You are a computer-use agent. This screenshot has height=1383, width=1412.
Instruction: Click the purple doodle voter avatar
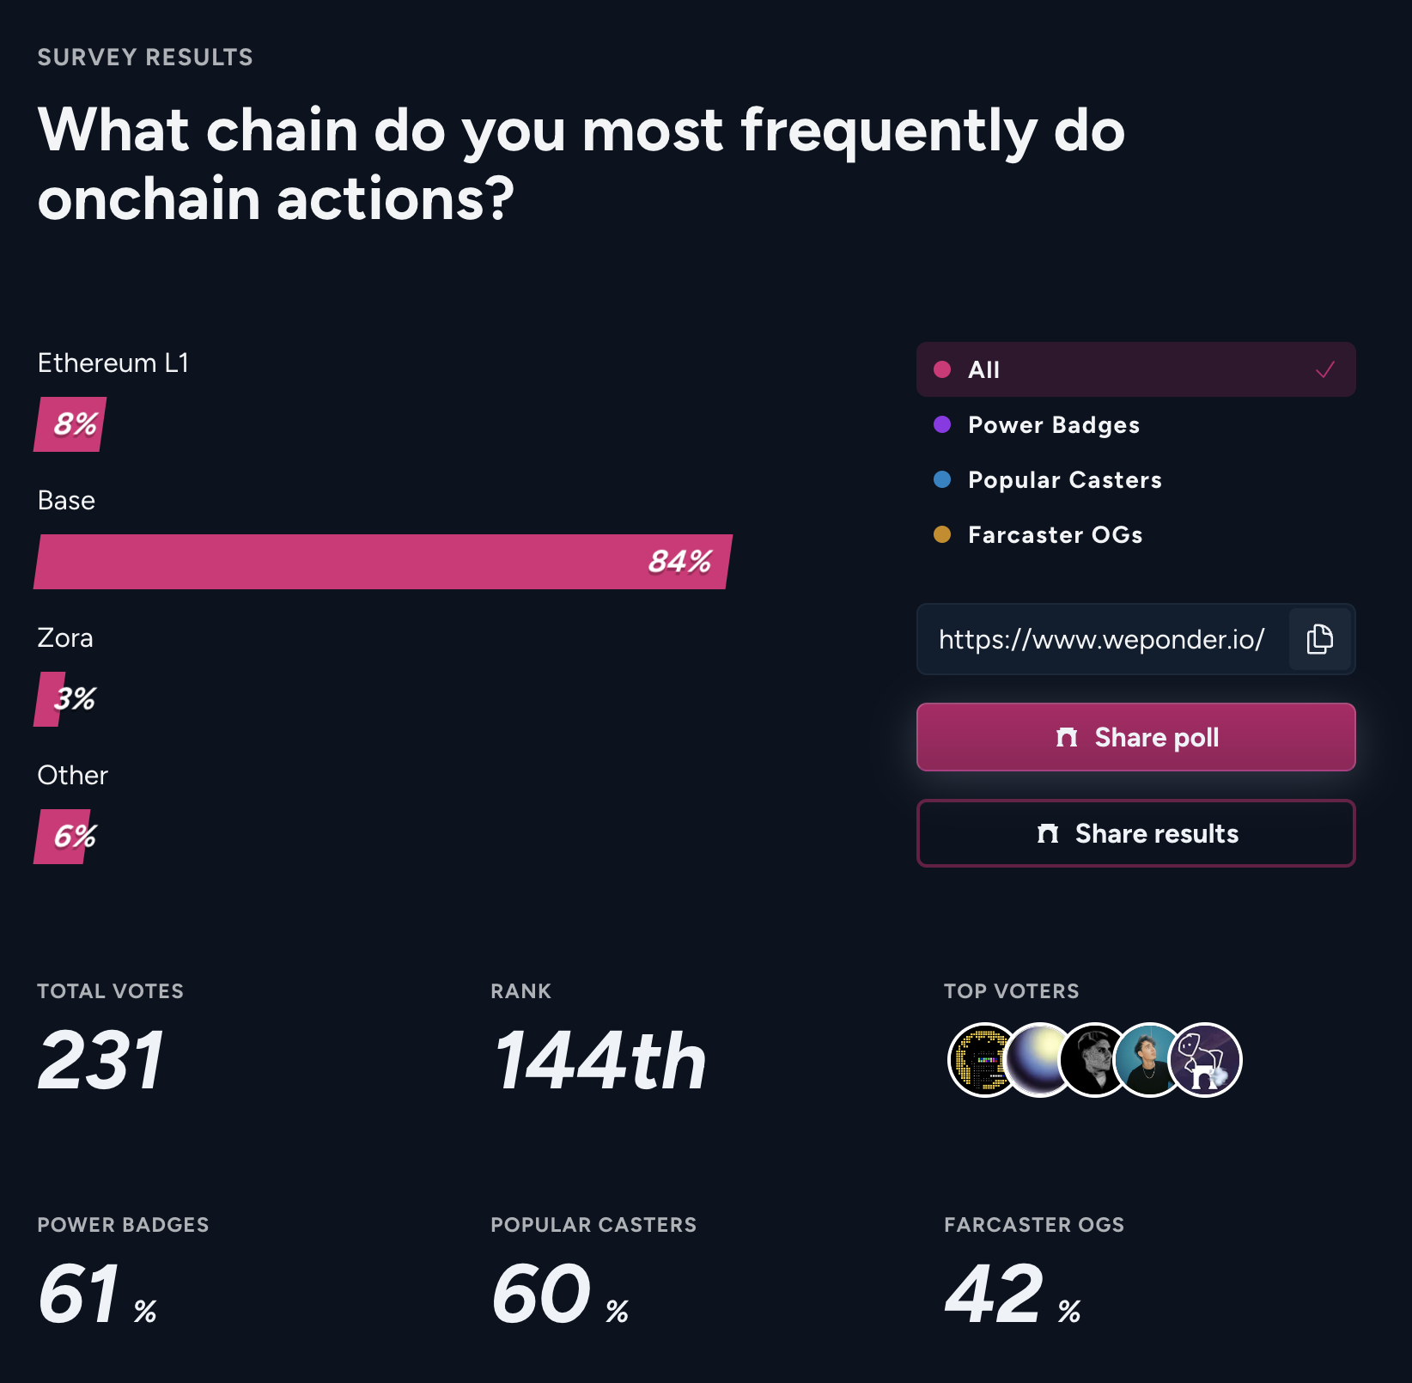tap(1207, 1060)
